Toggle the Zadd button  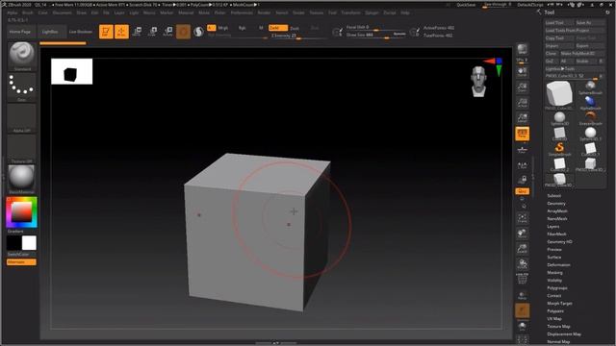click(278, 28)
